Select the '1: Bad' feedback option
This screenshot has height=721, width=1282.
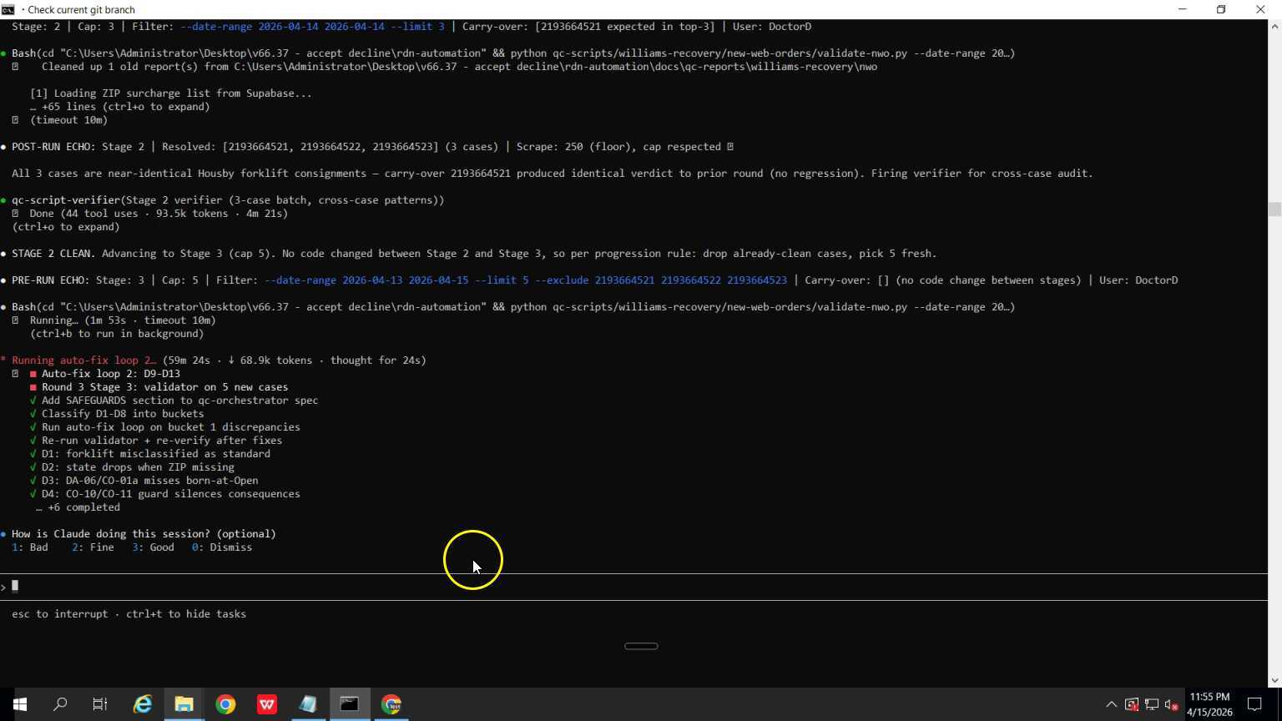(x=30, y=547)
